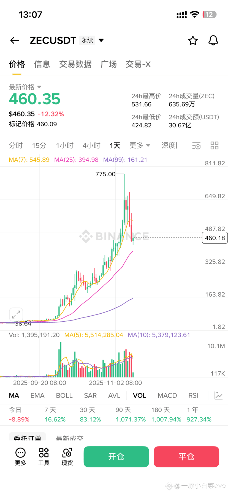The image size is (228, 493).
Task: Select the 15分 chart interval
Action: coord(39,145)
